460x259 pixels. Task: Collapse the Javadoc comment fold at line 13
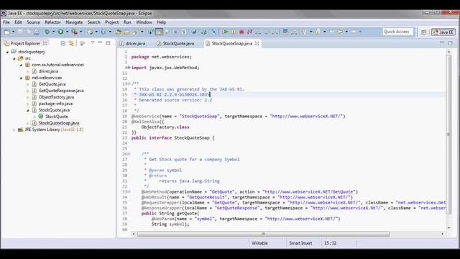click(x=129, y=83)
